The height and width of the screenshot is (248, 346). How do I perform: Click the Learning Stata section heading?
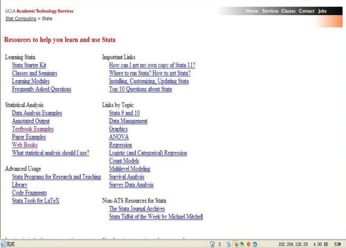coord(20,57)
